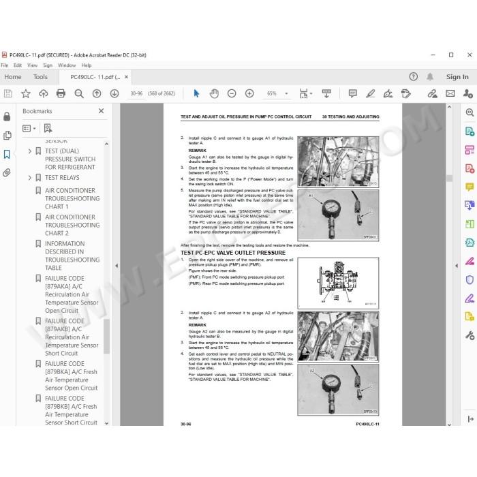Open Comment tool in right sidebar

pyautogui.click(x=470, y=187)
